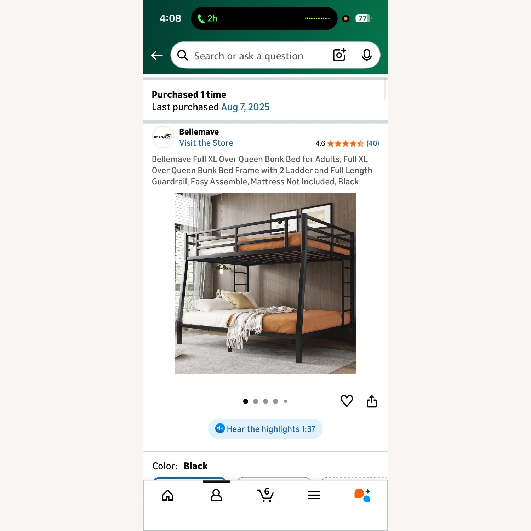Tap the back arrow icon
Screen dimensions: 531x531
point(157,56)
